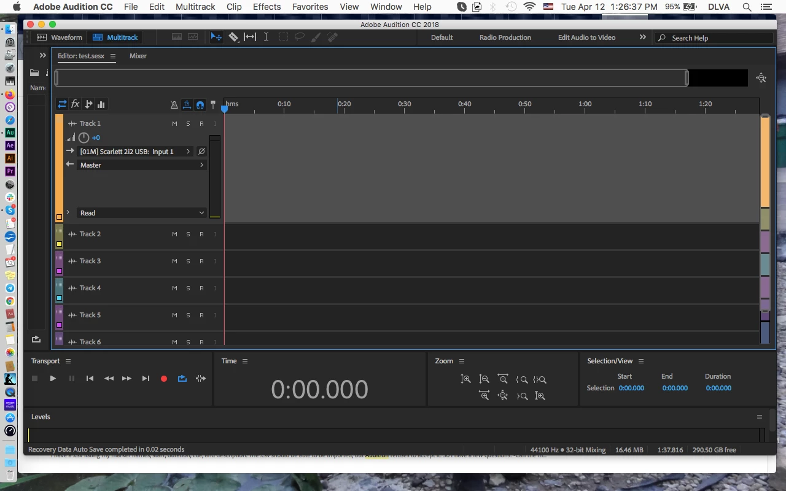Select Edit Audio to Video workspace
This screenshot has height=491, width=786.
click(586, 37)
